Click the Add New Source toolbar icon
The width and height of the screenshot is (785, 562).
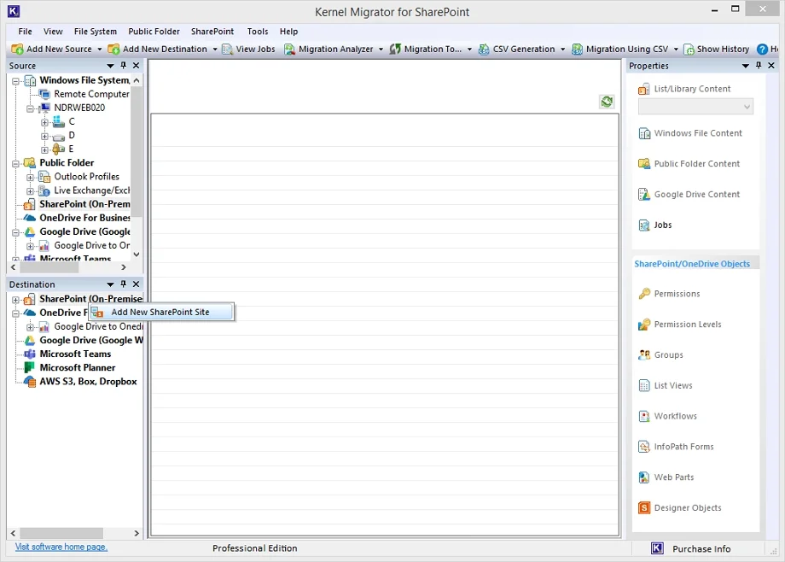pos(18,50)
